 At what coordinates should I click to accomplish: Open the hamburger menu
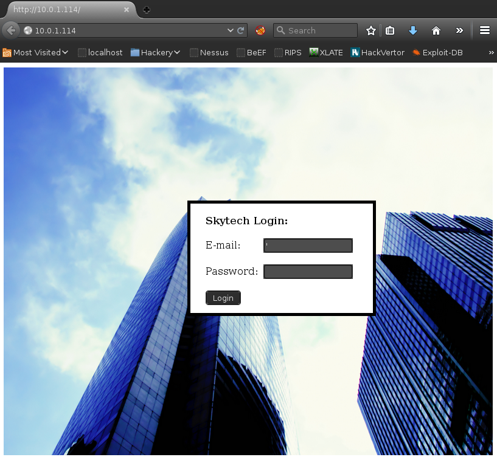(485, 30)
